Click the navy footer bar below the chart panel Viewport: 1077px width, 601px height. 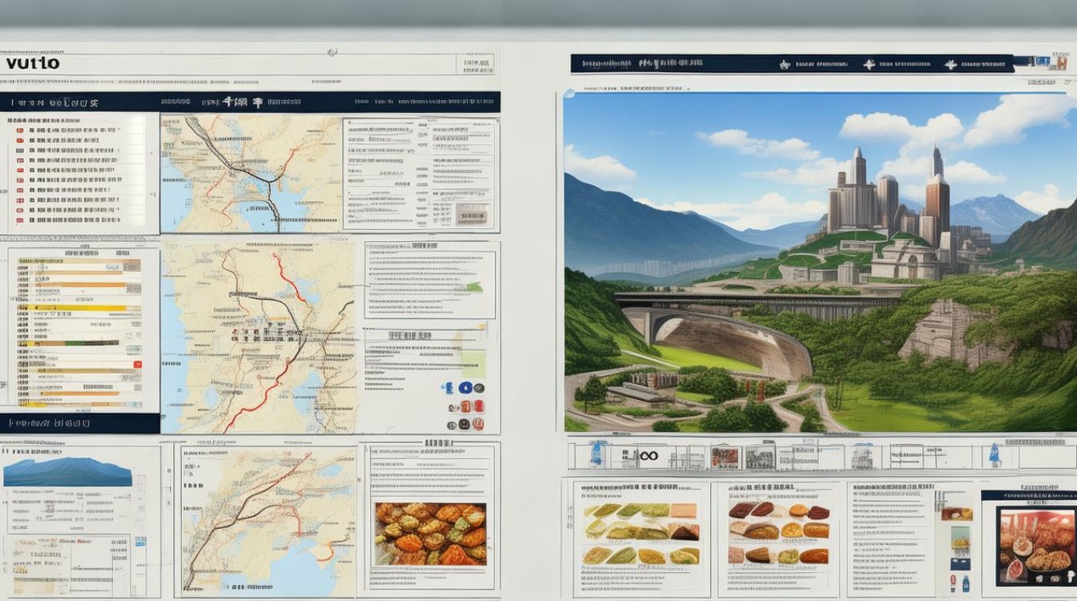tap(80, 423)
